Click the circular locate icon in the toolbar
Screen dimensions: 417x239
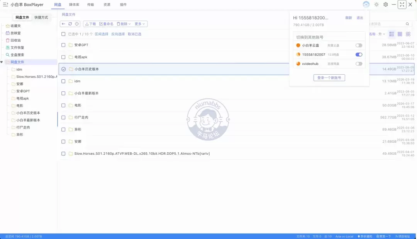click(76, 24)
